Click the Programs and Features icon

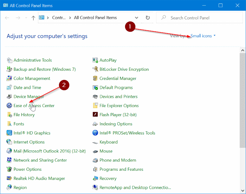95,169
